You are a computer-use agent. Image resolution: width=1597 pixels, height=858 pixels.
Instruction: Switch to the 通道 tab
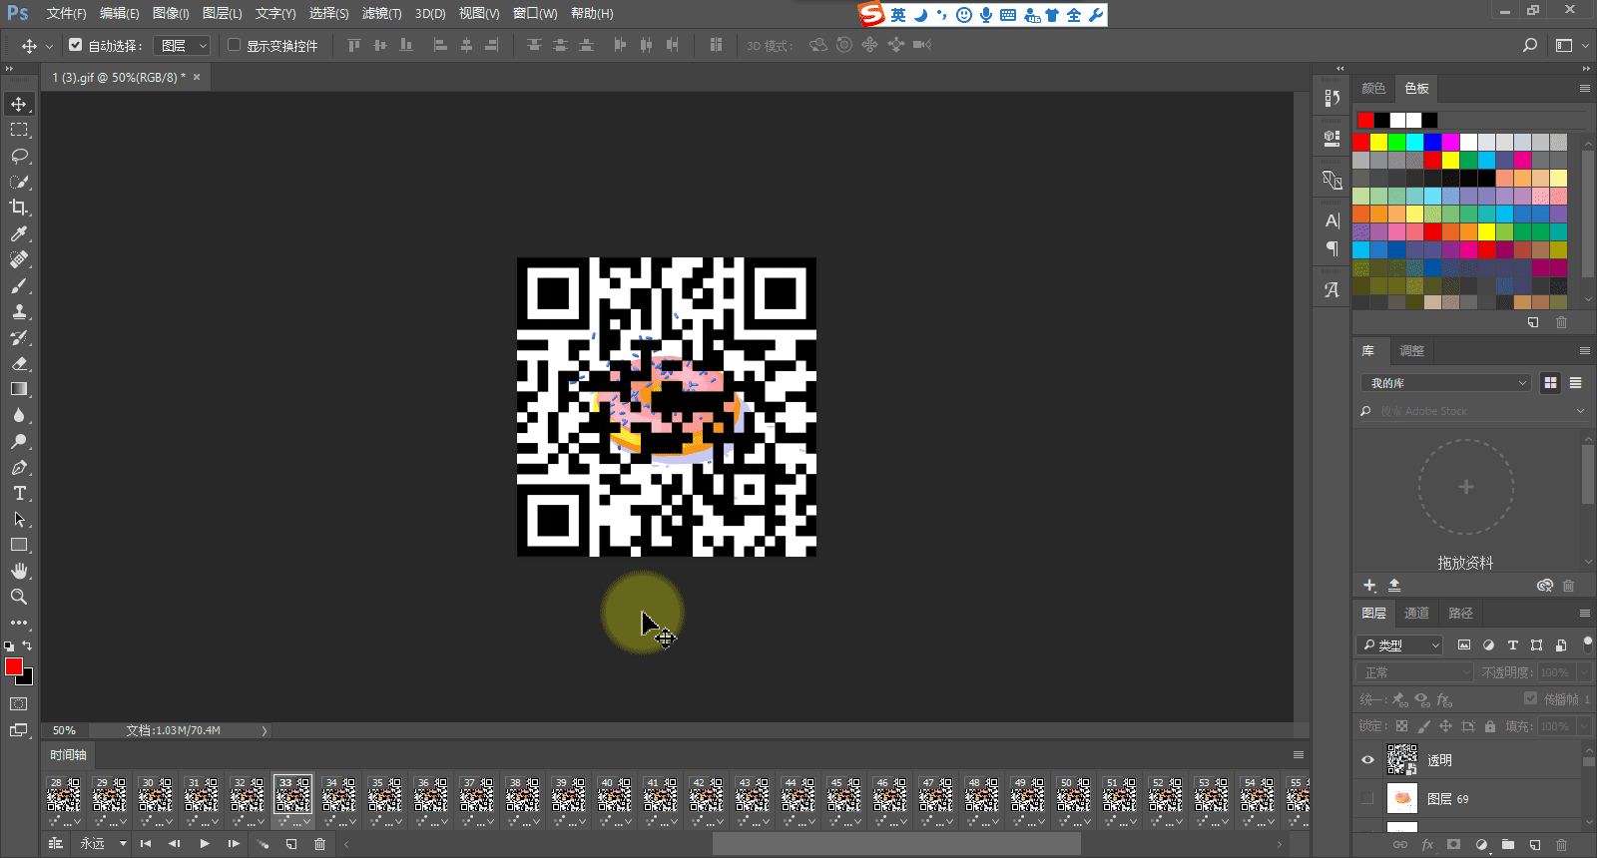(1416, 613)
